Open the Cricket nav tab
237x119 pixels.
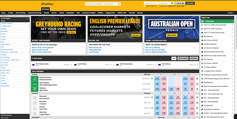point(46,13)
